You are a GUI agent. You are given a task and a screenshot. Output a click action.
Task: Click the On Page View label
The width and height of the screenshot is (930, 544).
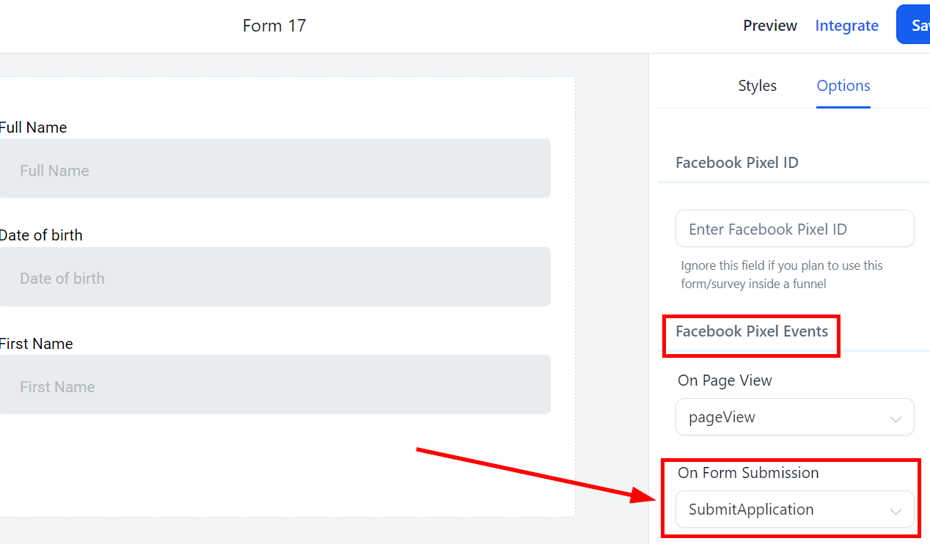(x=725, y=381)
